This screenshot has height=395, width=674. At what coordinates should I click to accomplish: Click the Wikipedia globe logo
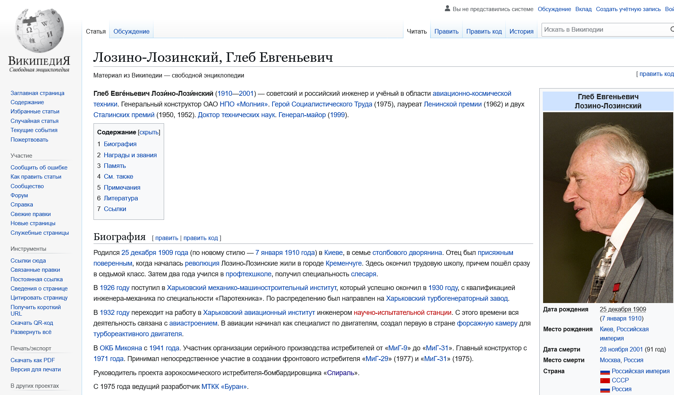point(39,31)
